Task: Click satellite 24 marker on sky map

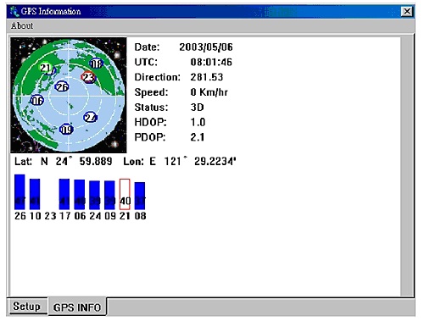Action: (x=91, y=118)
